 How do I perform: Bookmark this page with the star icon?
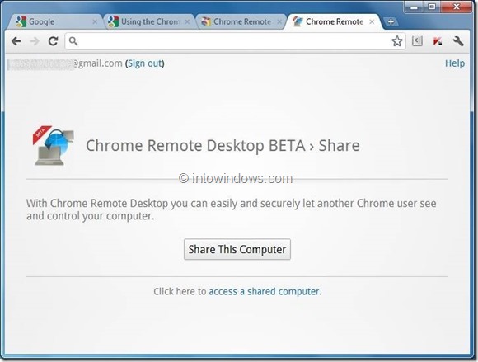coord(397,41)
